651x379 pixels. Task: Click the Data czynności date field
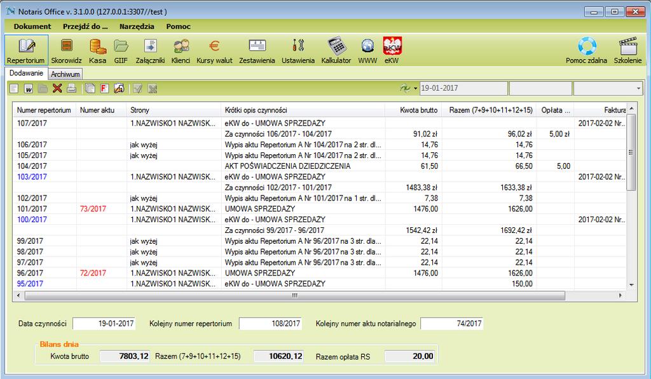pyautogui.click(x=104, y=323)
